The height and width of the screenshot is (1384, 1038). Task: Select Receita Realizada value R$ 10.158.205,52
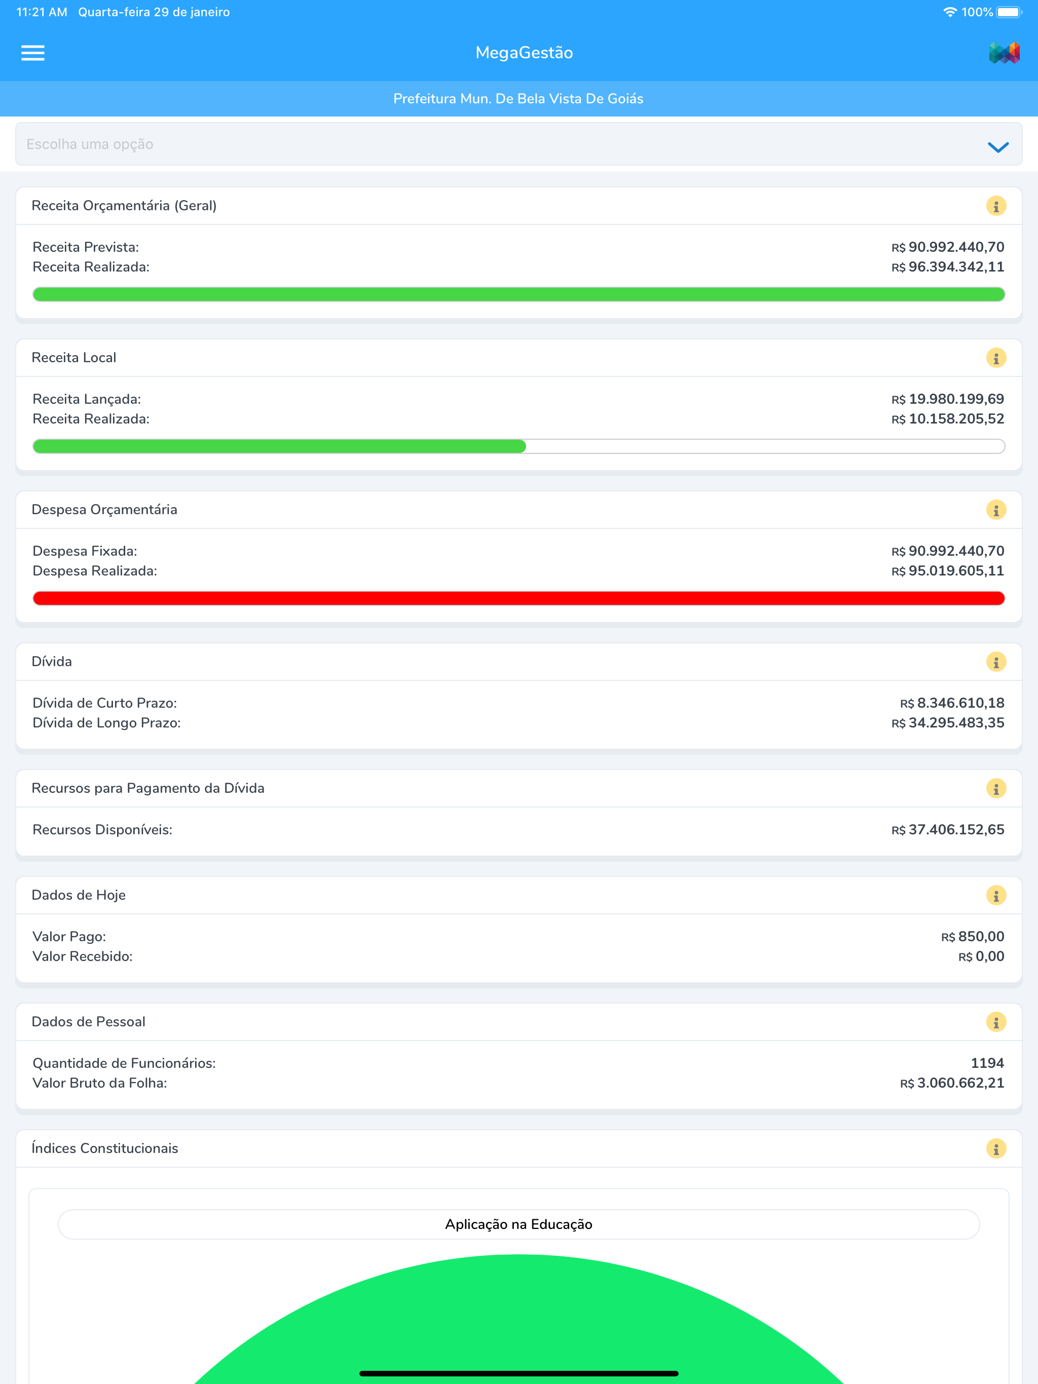(948, 419)
